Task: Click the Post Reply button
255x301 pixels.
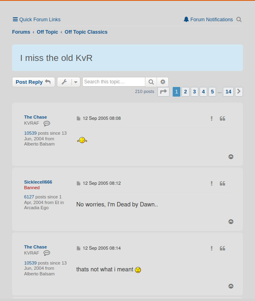Action: 33,82
